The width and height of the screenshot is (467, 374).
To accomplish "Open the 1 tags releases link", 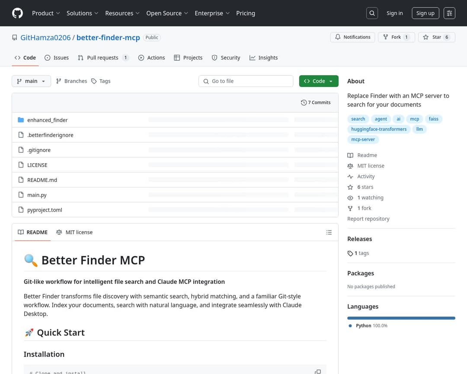I will pos(358,253).
